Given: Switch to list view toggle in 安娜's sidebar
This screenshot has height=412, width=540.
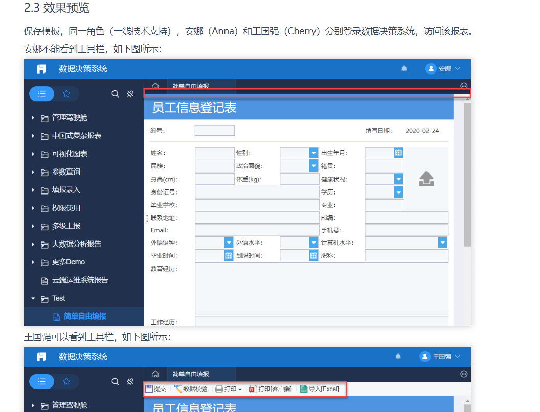Looking at the screenshot, I should click(41, 94).
